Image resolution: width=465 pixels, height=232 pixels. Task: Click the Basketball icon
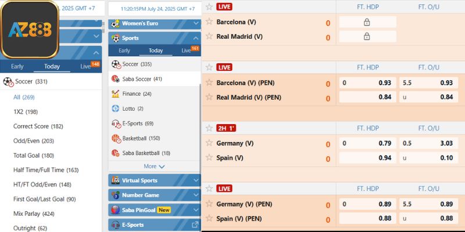pos(116,138)
